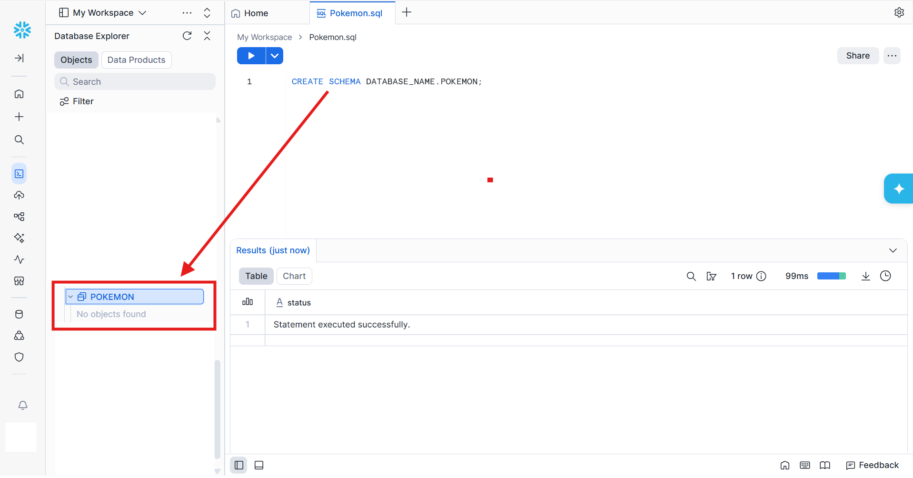
Task: Open the documentation book icon in footer
Action: 825,465
